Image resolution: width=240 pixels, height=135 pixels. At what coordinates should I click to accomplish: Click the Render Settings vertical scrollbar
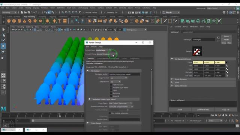(151, 87)
